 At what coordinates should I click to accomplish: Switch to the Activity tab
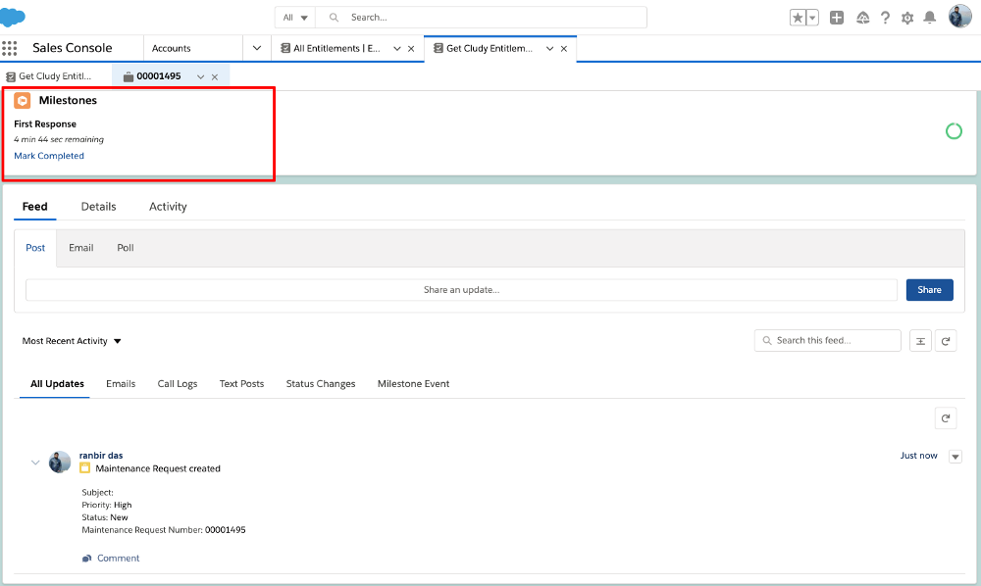(168, 207)
